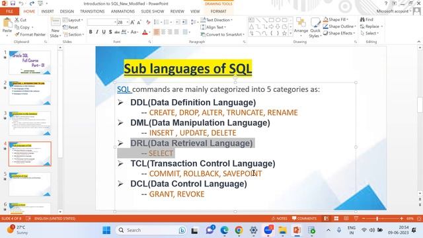Open the Section dropdown
The width and height of the screenshot is (423, 238).
tap(73, 34)
